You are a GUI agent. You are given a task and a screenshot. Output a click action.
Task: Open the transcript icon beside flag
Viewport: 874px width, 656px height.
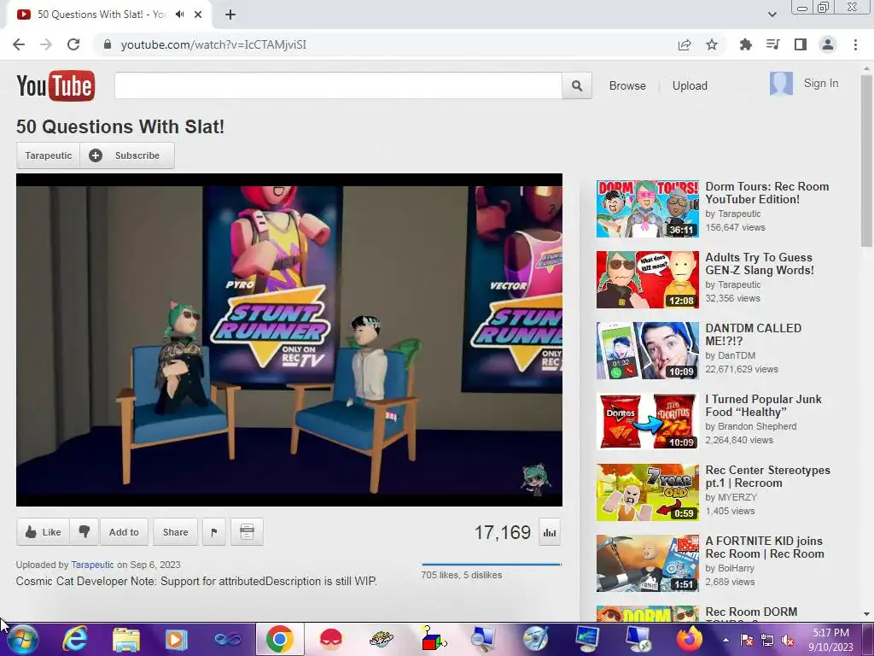(x=247, y=531)
